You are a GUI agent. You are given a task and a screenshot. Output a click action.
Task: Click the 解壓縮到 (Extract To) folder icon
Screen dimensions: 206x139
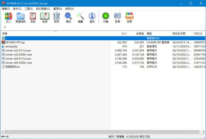(21, 16)
